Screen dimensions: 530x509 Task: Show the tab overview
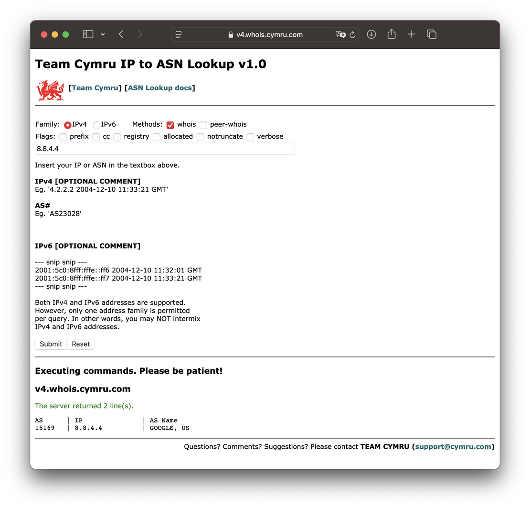(x=431, y=34)
